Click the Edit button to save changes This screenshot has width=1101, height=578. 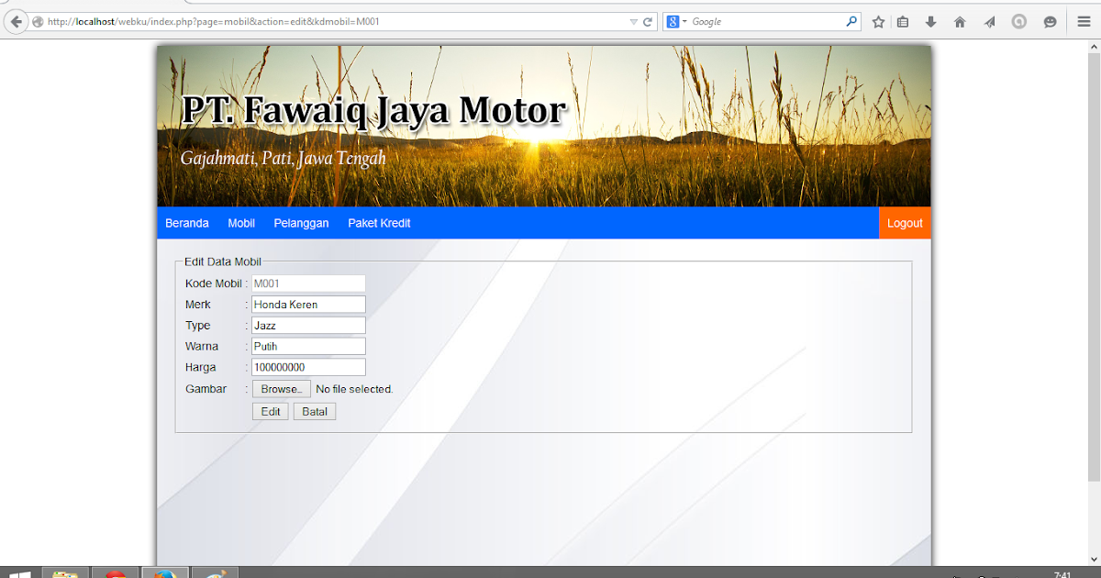(x=270, y=411)
